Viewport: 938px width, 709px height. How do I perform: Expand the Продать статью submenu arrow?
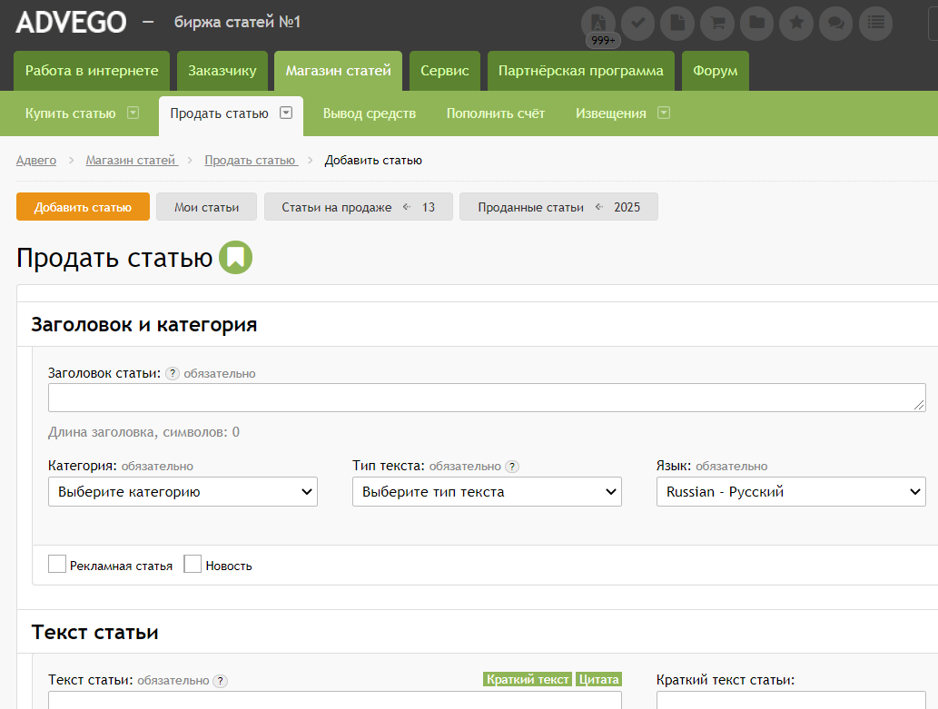click(287, 113)
